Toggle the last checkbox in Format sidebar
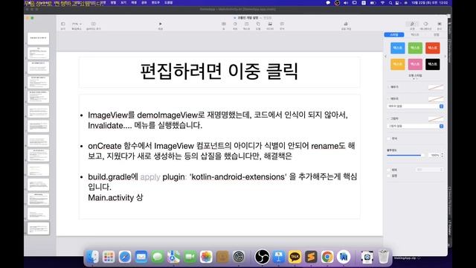This screenshot has height=268, width=476. coord(388,176)
